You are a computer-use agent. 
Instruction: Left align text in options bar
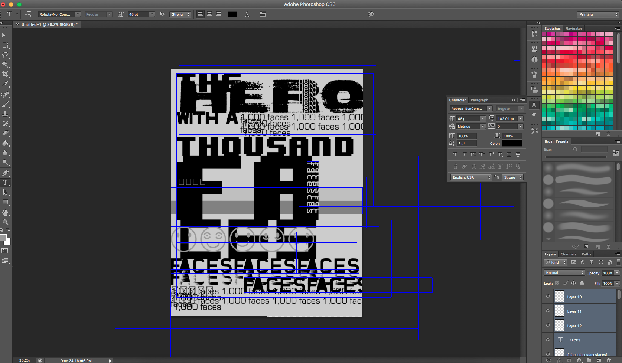[x=201, y=14]
